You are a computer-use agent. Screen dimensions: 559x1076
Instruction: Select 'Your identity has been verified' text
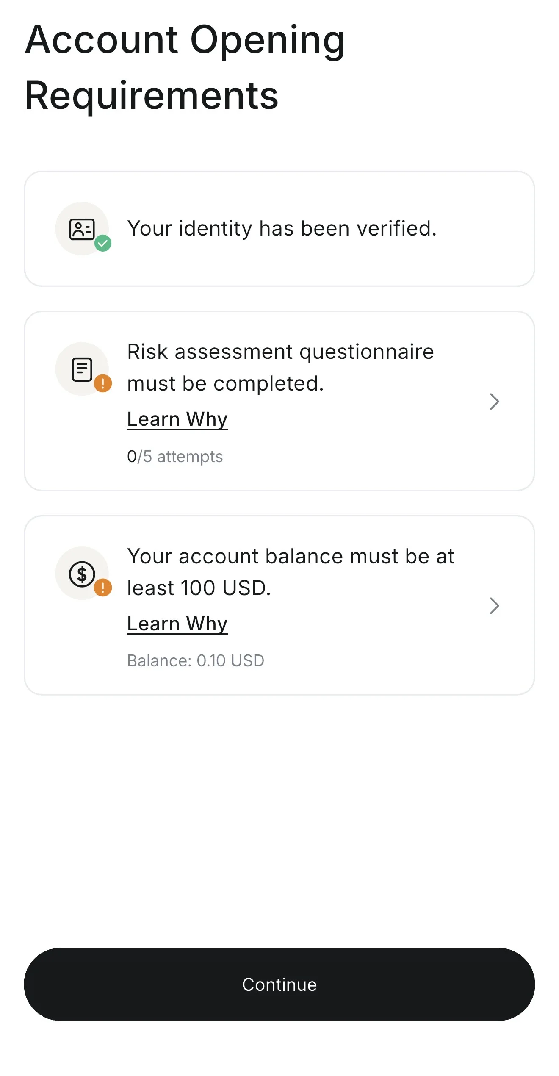[282, 229]
